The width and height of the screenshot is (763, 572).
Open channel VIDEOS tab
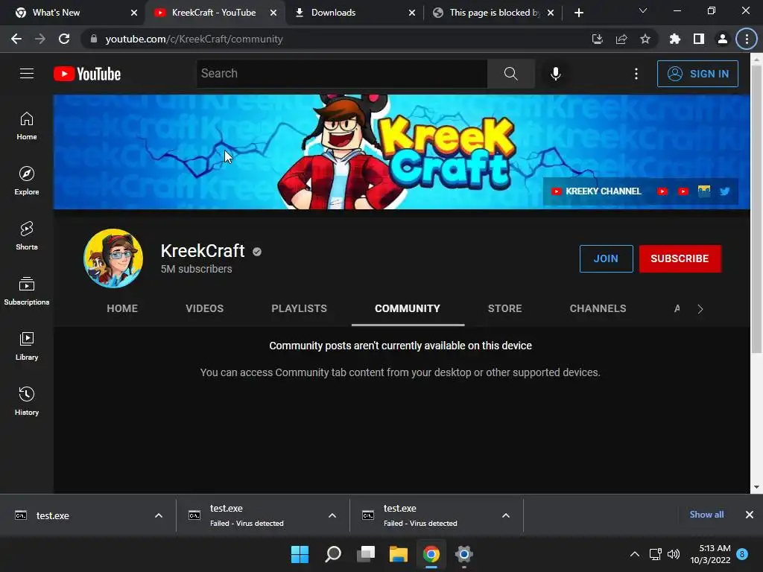(x=204, y=308)
